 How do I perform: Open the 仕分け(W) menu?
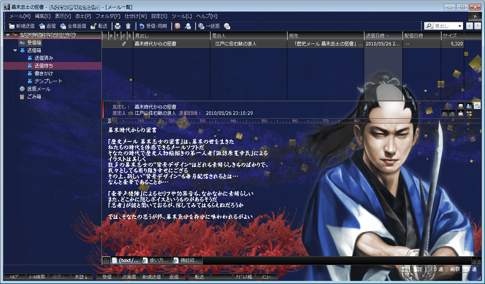135,16
